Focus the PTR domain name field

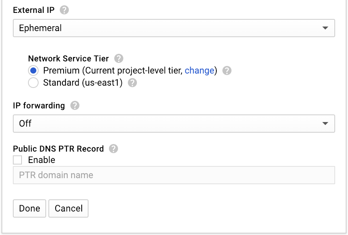pyautogui.click(x=174, y=175)
